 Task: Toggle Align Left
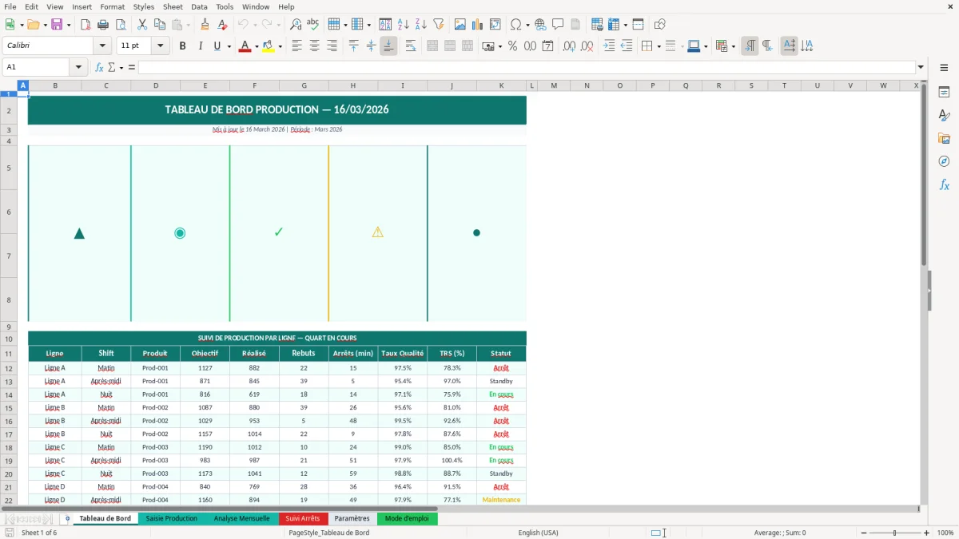tap(297, 46)
